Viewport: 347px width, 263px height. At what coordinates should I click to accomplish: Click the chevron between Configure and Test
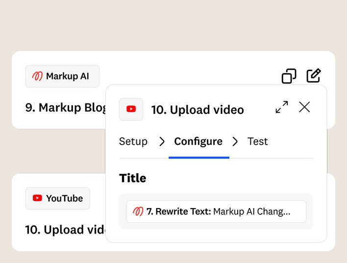(235, 142)
